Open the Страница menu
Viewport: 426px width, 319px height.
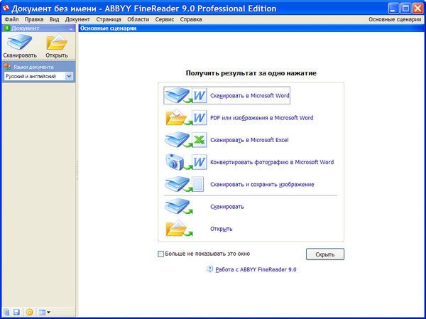[109, 19]
